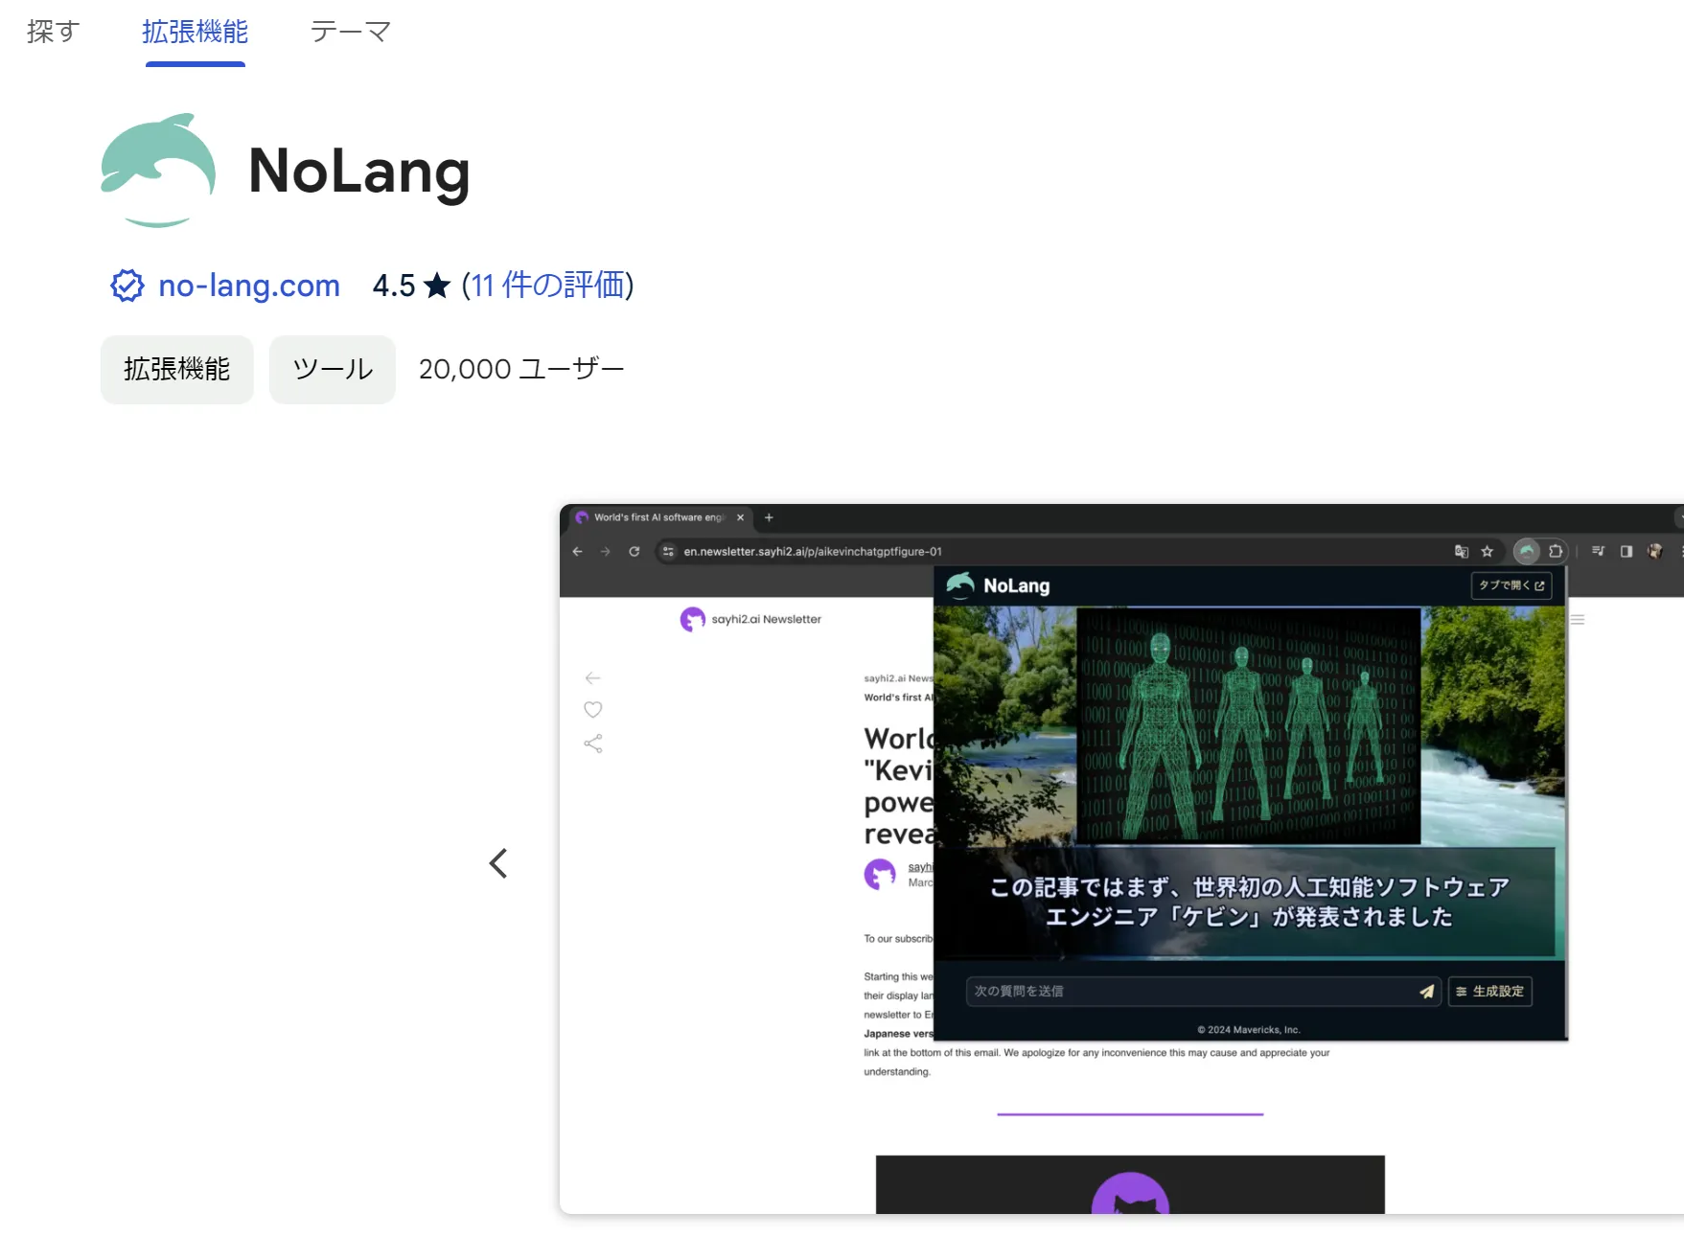Click the paper plane send icon

pyautogui.click(x=1427, y=992)
